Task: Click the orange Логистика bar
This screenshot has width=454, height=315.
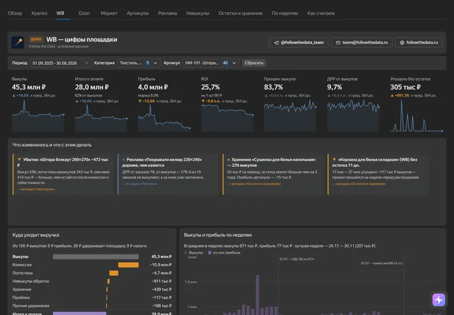Action: pyautogui.click(x=113, y=273)
